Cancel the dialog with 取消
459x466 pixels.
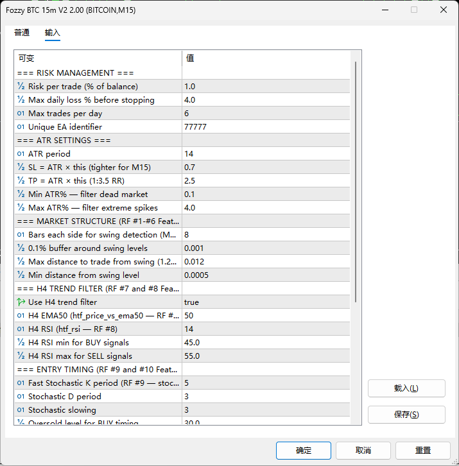point(363,451)
